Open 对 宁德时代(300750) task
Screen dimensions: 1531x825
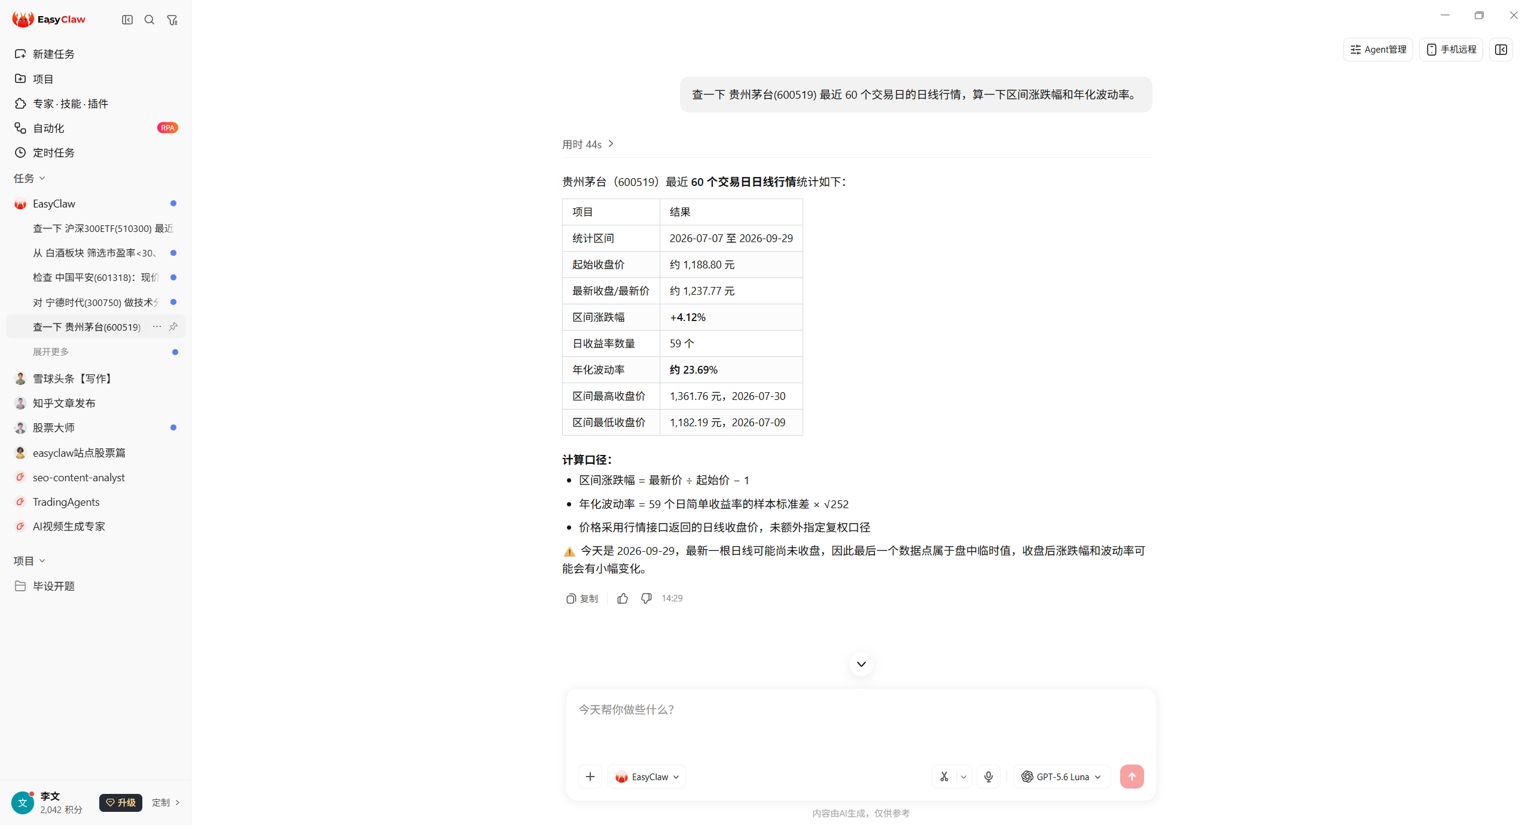click(96, 302)
